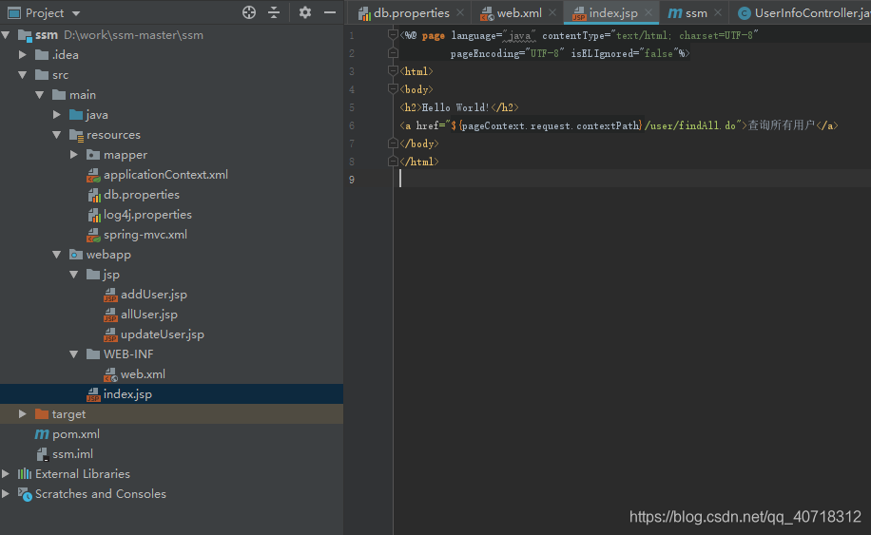This screenshot has width=871, height=535.
Task: Collapse the webapp folder
Action: [x=57, y=255]
